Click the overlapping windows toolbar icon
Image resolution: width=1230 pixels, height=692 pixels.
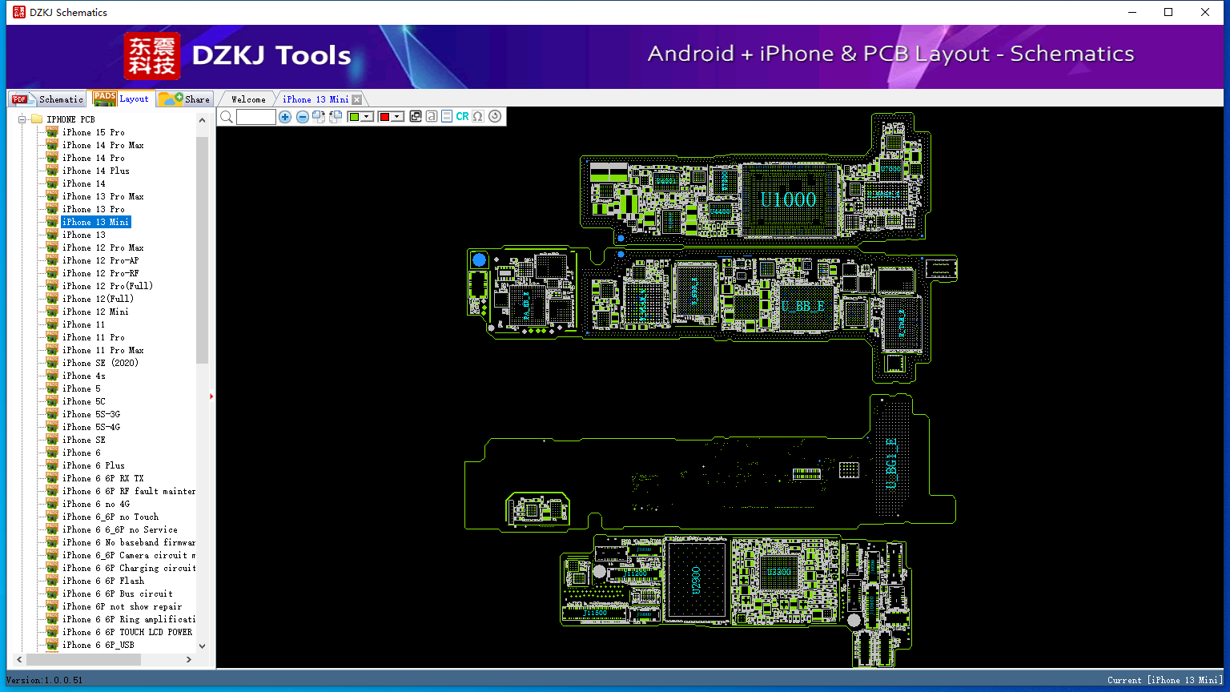click(416, 116)
